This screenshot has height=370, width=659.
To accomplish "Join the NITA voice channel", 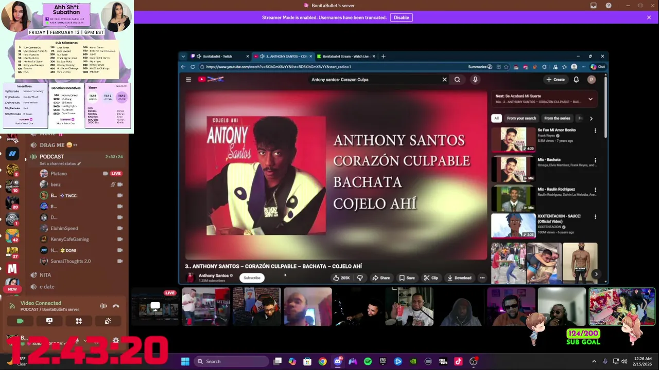I will point(45,275).
